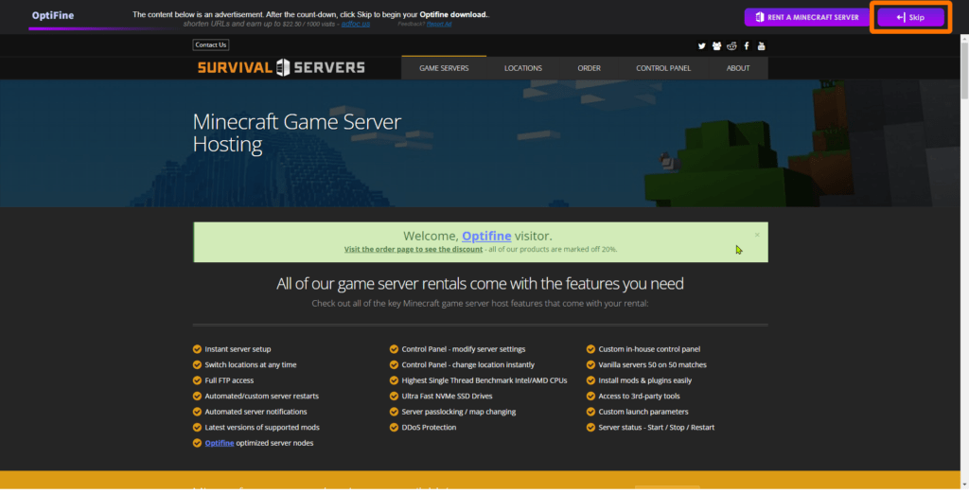
Task: Open the Control Panel menu item
Action: click(663, 68)
